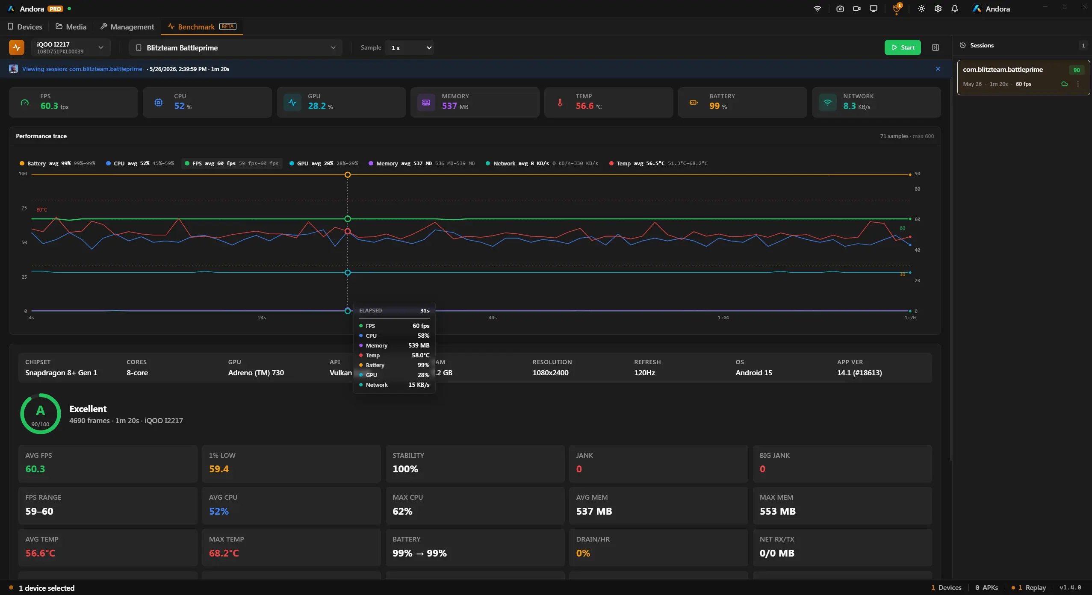
Task: Click the Snapdragon 8+ Gen 1 chipset value
Action: click(61, 373)
